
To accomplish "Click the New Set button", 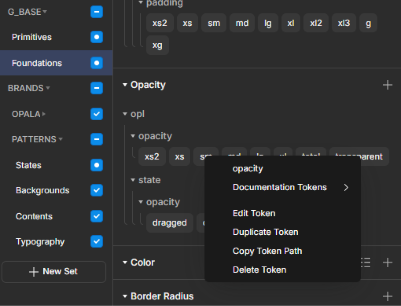I will point(54,272).
